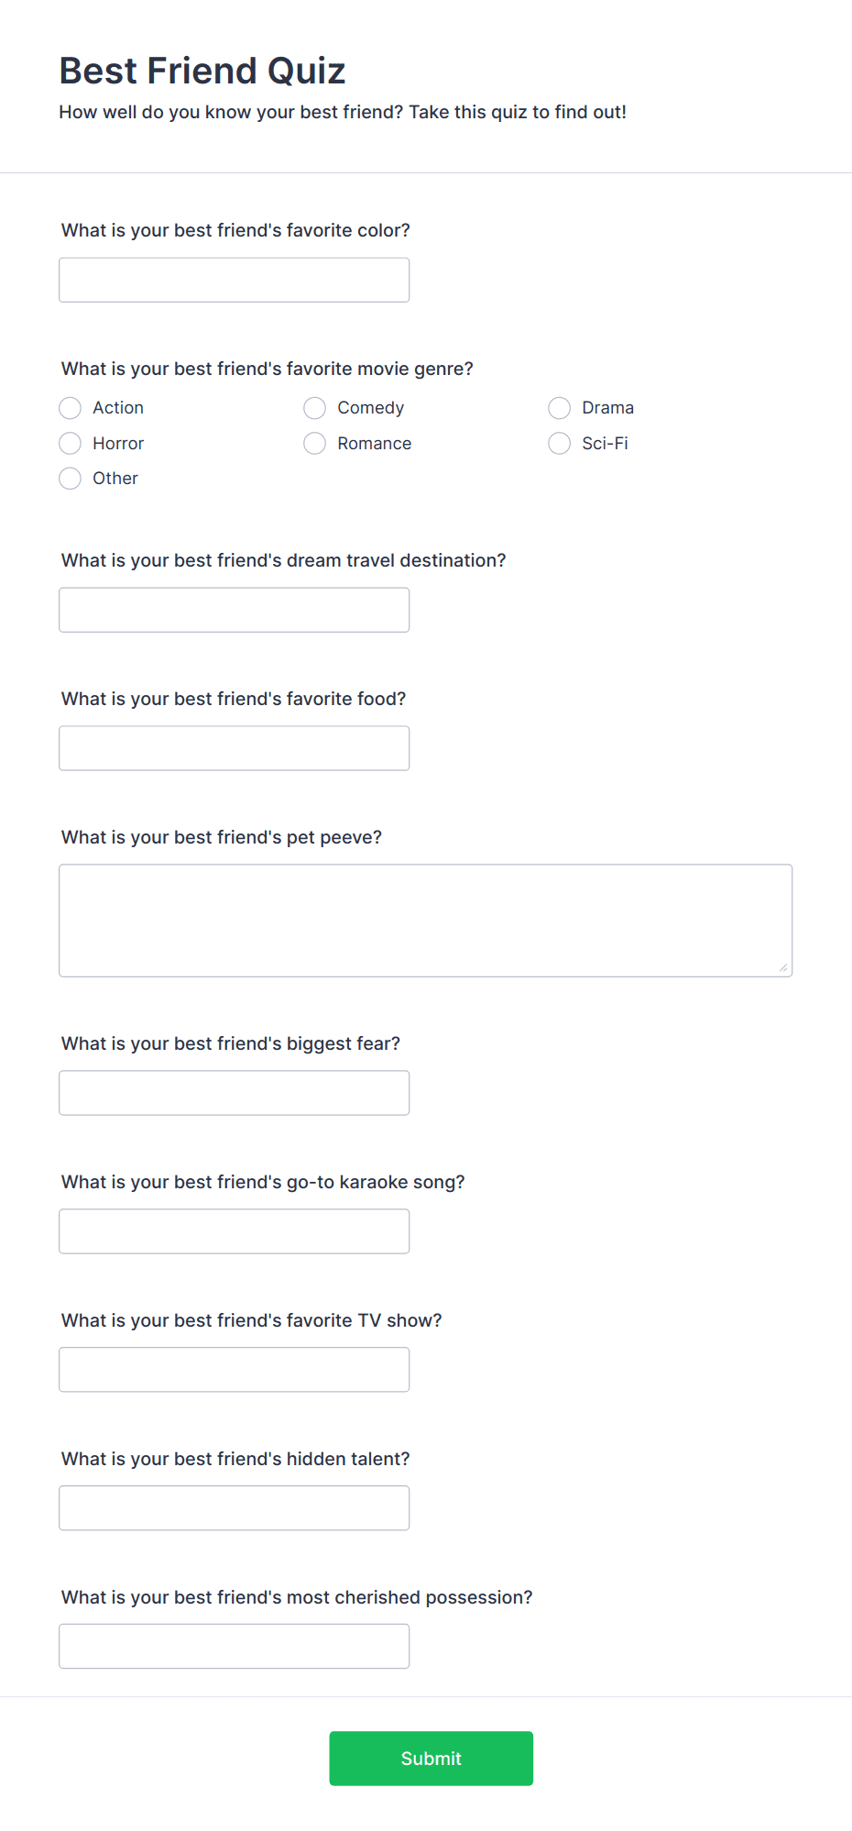Select the Action radio button
This screenshot has height=1831, width=852.
point(71,408)
